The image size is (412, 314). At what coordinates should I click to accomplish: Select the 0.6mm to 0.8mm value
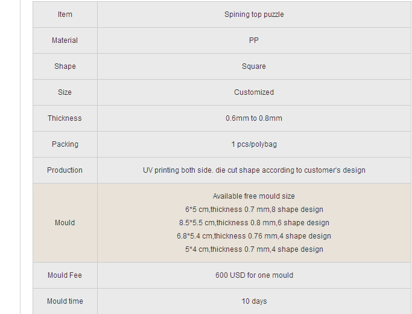click(254, 118)
